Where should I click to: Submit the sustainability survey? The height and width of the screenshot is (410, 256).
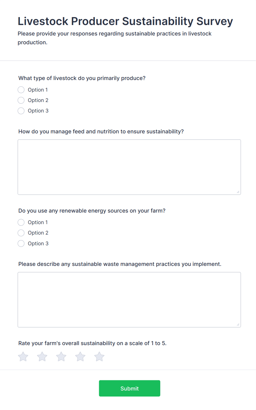129,388
